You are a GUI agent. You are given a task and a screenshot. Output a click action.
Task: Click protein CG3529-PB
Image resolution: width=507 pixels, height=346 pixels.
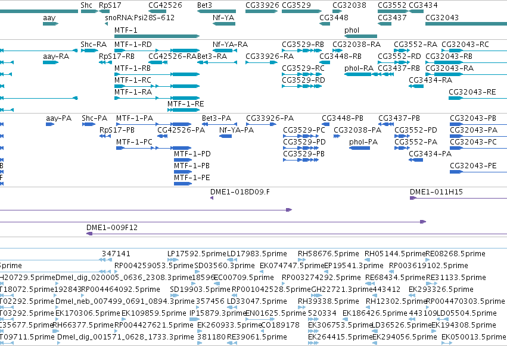coord(301,160)
